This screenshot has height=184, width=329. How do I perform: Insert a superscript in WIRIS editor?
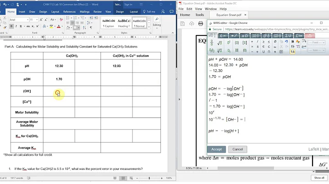pyautogui.click(x=228, y=43)
